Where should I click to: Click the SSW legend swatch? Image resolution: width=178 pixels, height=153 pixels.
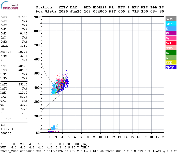[171, 48]
